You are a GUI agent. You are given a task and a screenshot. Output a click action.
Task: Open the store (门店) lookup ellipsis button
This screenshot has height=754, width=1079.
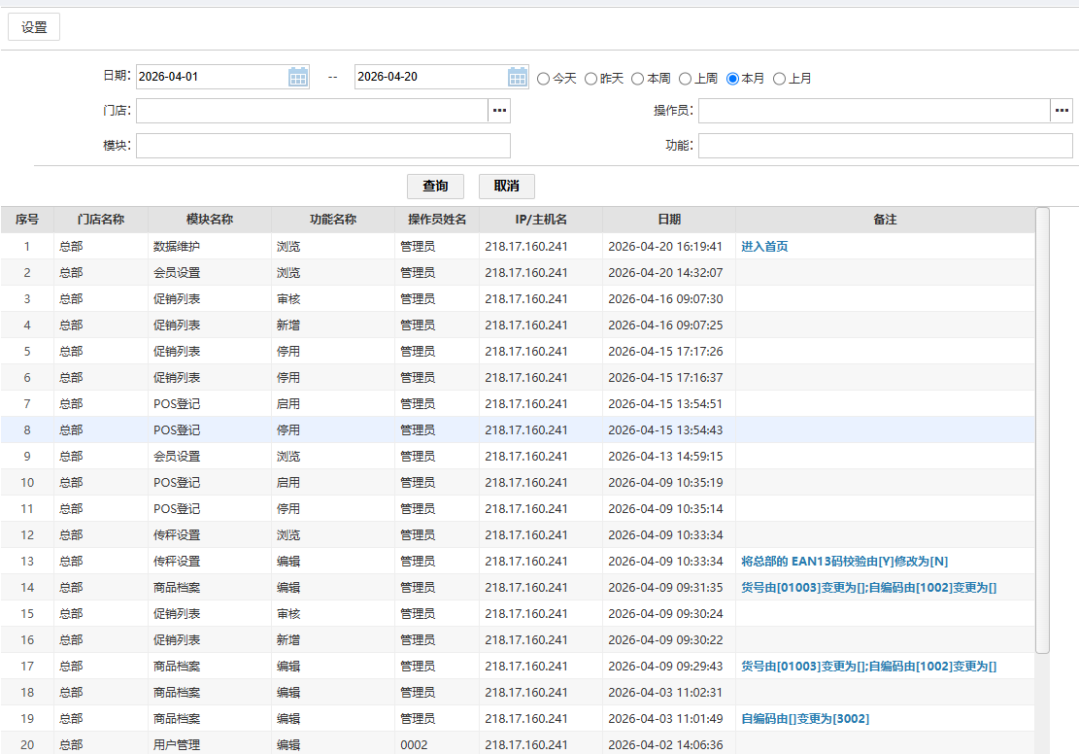pyautogui.click(x=499, y=111)
